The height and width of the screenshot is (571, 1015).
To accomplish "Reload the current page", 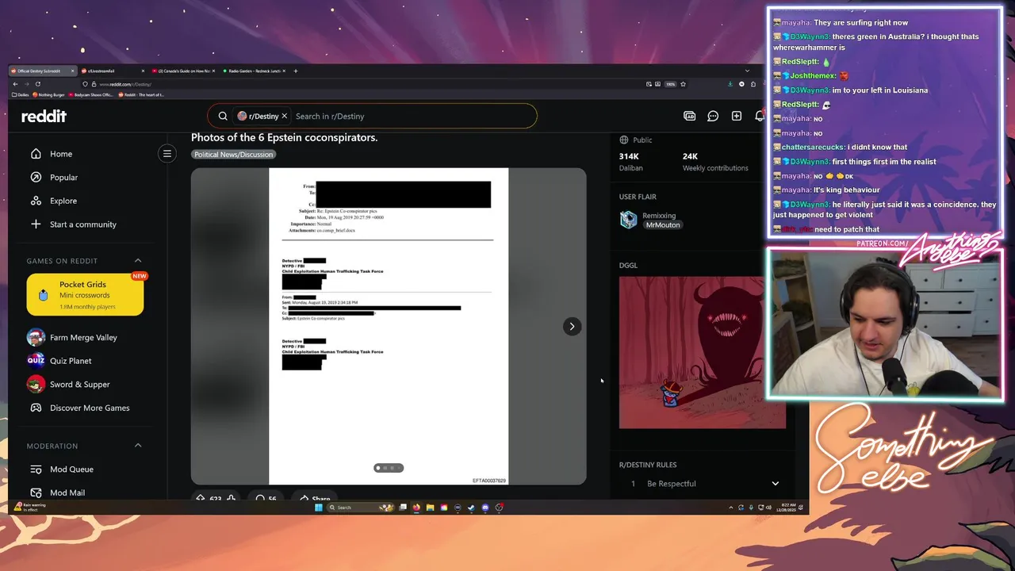I will click(x=37, y=84).
